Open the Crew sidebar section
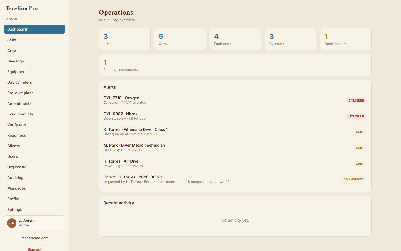Screen dimensions: 401x251 click(35, 50)
